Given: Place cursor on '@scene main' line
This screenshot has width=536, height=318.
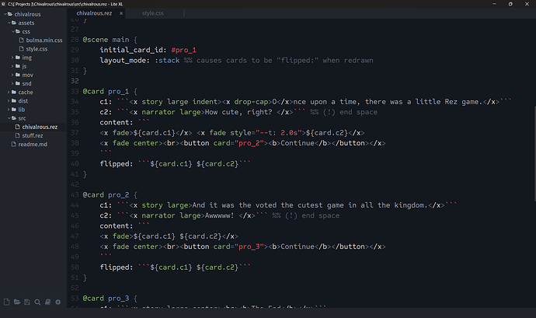Looking at the screenshot, I should [110, 40].
